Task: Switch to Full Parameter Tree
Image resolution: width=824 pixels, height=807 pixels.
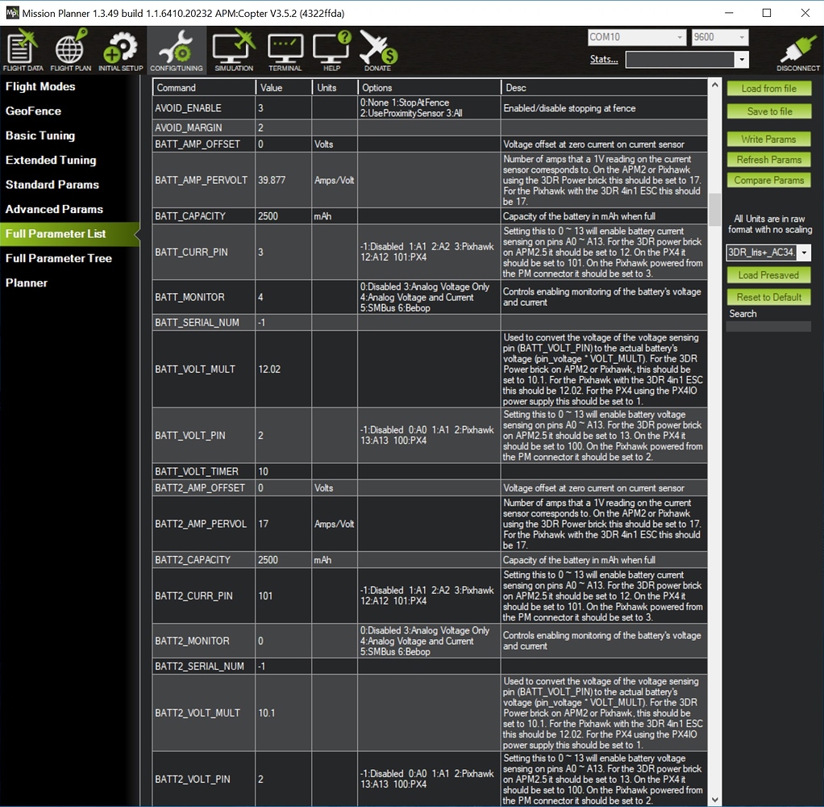Action: pyautogui.click(x=59, y=258)
